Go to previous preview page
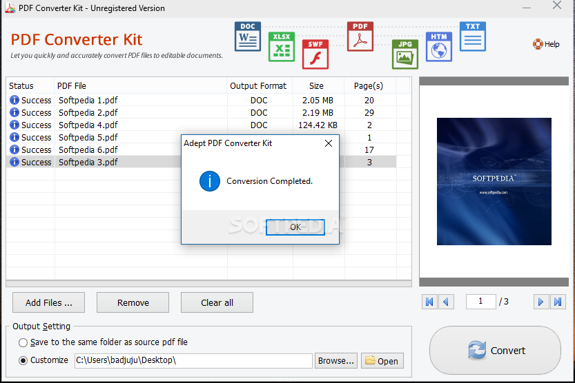The height and width of the screenshot is (383, 575). click(446, 302)
